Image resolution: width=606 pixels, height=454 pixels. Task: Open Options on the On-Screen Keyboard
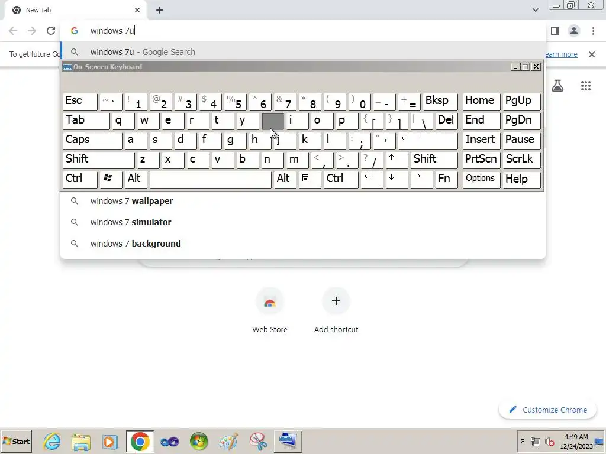pyautogui.click(x=481, y=180)
